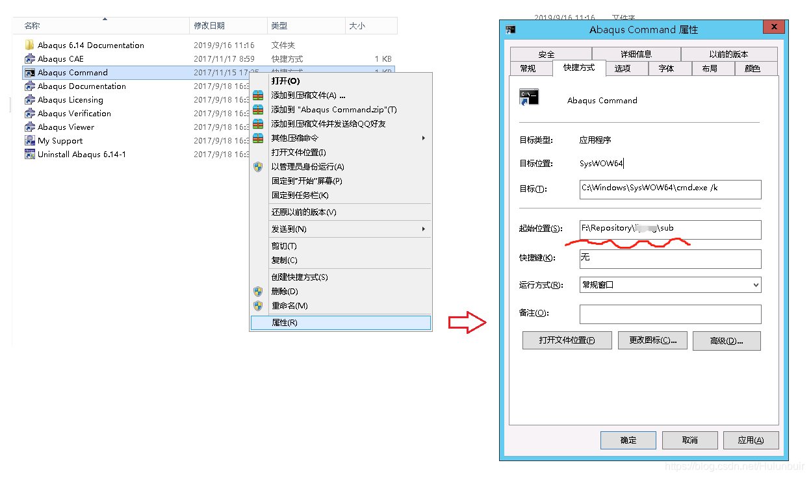
Task: Click the Abaqus Documentation shortcut icon
Action: [29, 86]
